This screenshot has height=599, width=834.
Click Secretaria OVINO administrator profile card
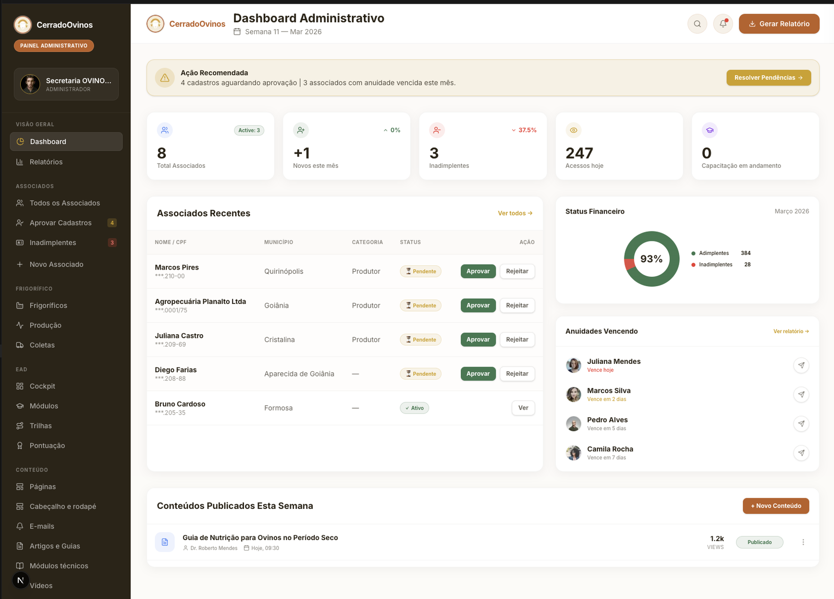[66, 84]
